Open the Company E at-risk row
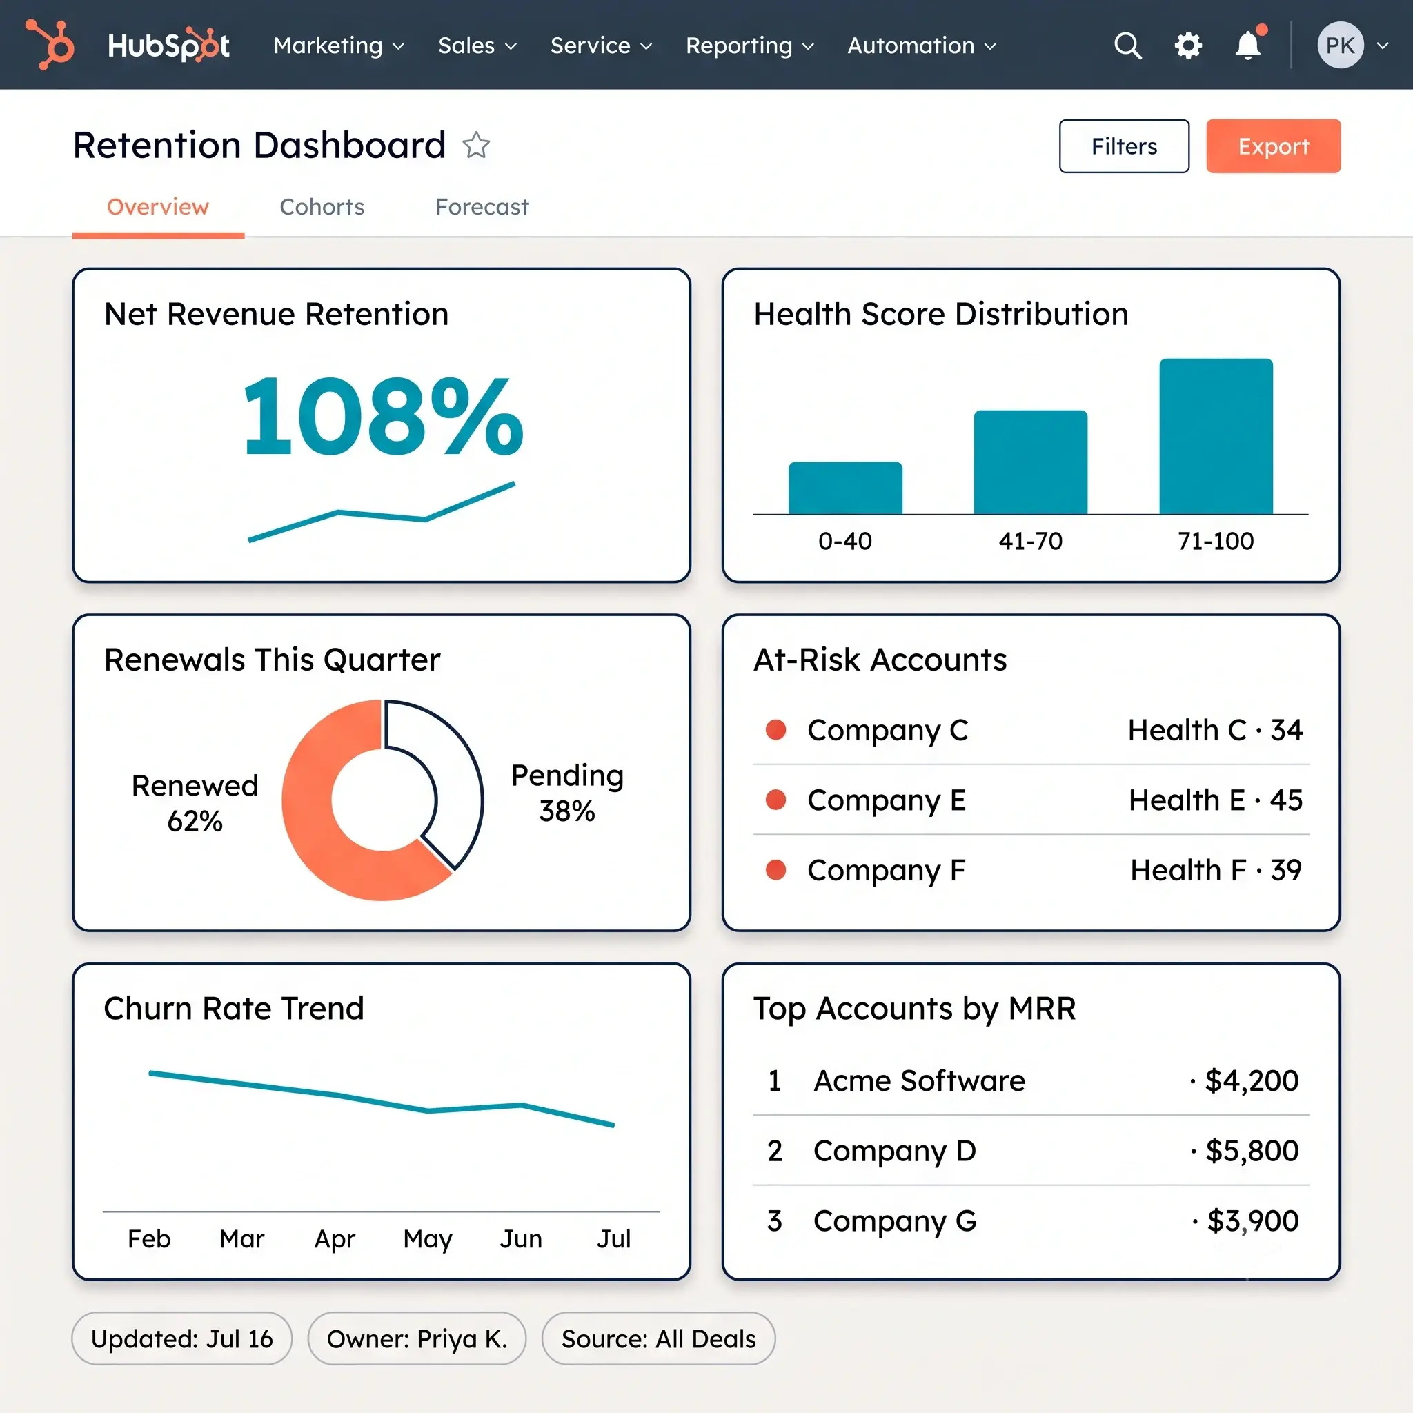 1031,800
